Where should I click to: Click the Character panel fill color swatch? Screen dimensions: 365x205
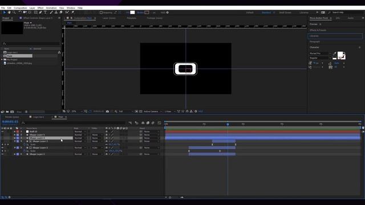[340, 55]
